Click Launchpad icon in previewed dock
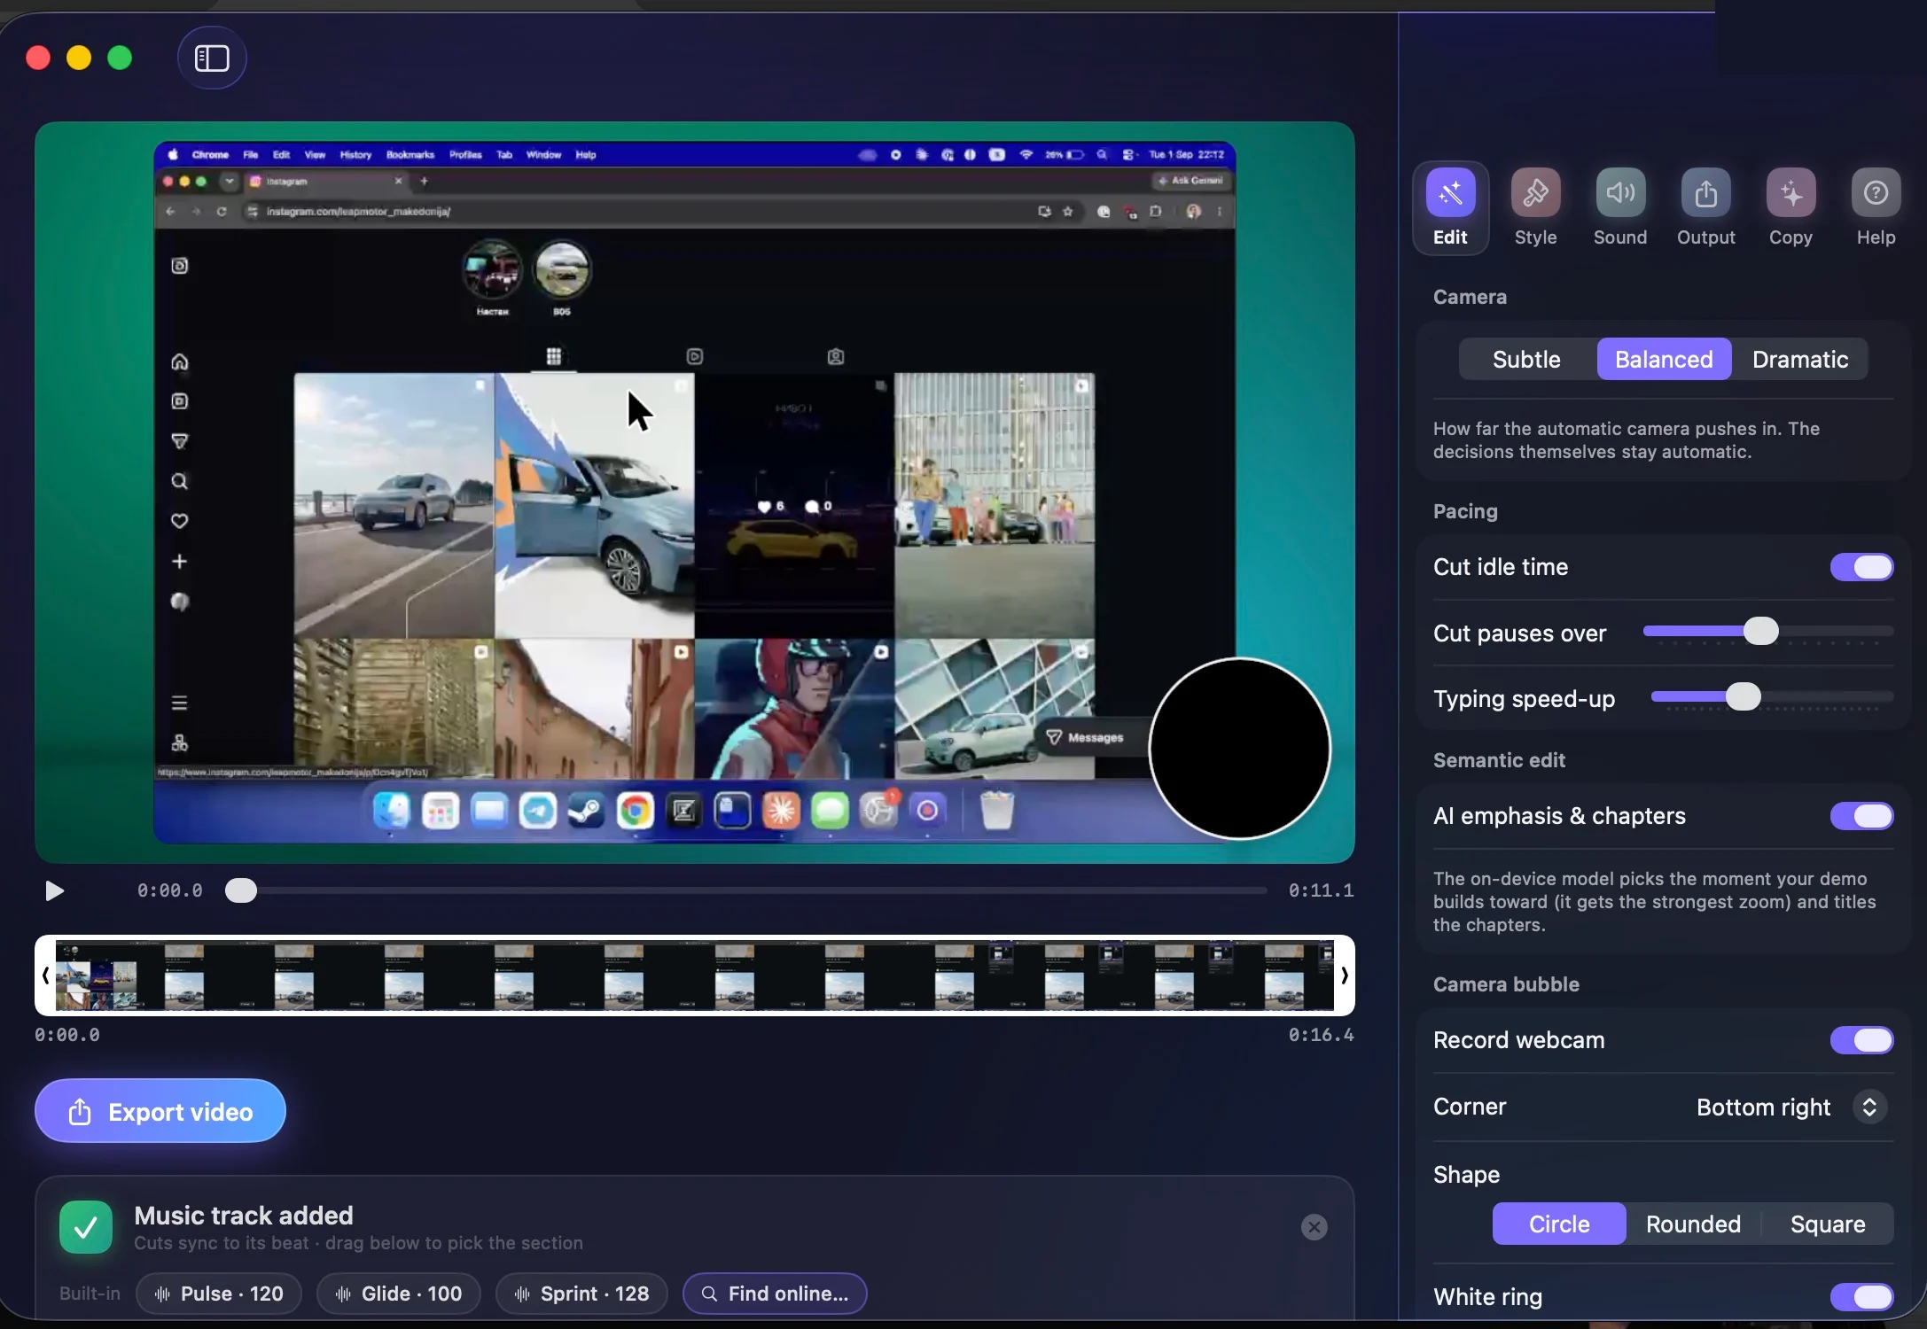 [x=440, y=810]
